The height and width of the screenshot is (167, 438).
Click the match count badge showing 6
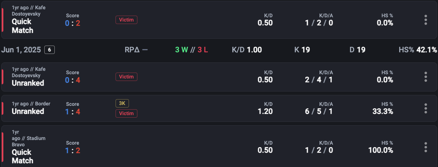tap(49, 50)
